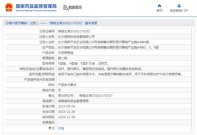
Task: Click the 适用范围/预期用途 label
Action: click(42, 74)
